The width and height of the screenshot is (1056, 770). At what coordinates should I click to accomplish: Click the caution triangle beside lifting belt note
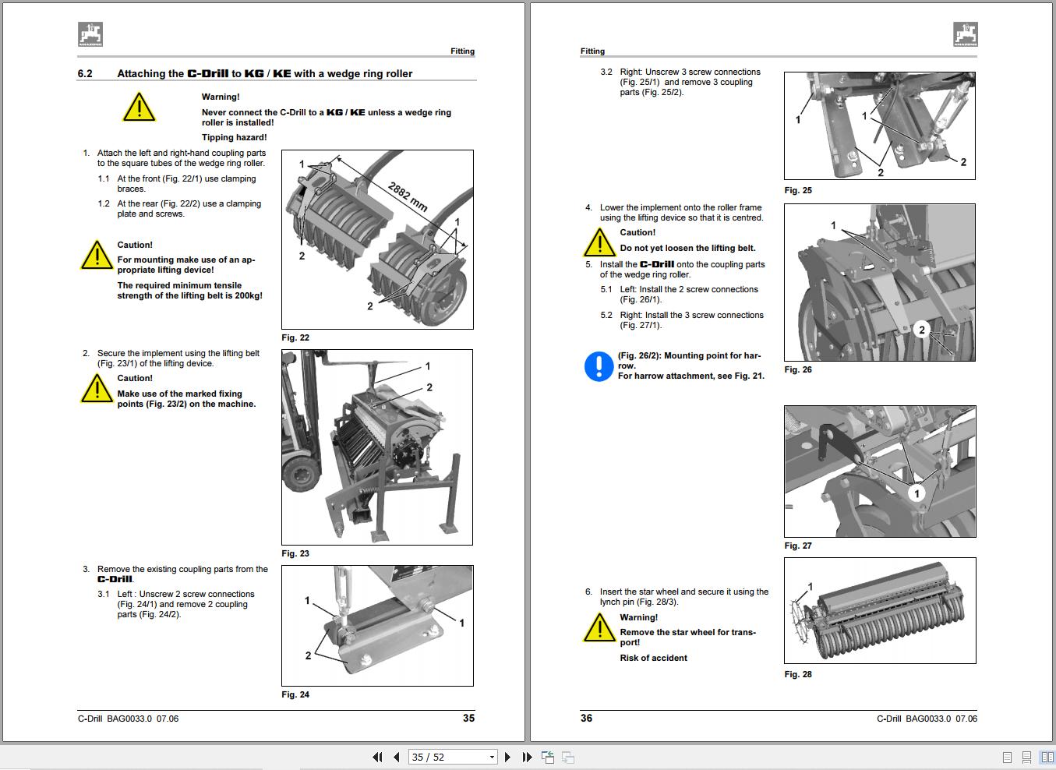599,242
